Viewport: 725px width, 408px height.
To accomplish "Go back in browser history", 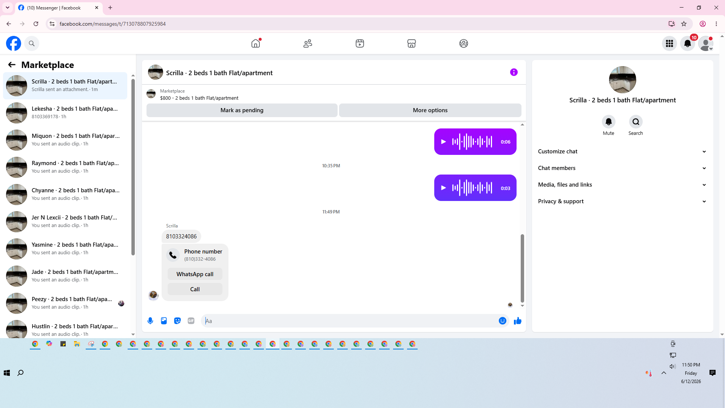I will pos(9,24).
